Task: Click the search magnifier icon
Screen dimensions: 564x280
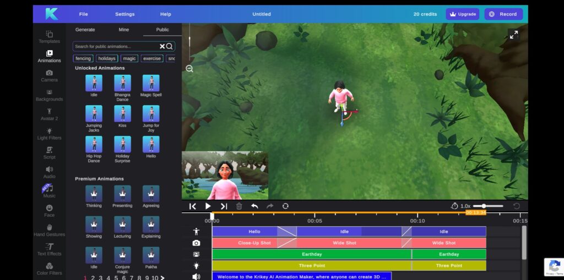Action: [x=170, y=46]
